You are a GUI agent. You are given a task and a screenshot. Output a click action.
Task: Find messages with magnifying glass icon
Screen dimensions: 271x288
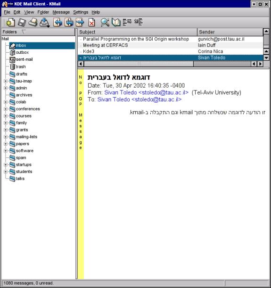pyautogui.click(x=105, y=23)
